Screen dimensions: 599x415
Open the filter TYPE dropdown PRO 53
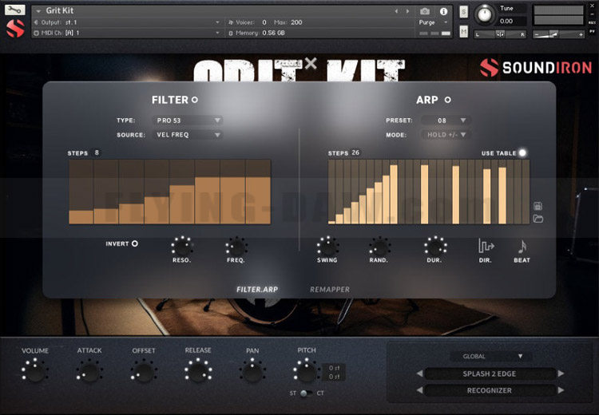pos(187,121)
